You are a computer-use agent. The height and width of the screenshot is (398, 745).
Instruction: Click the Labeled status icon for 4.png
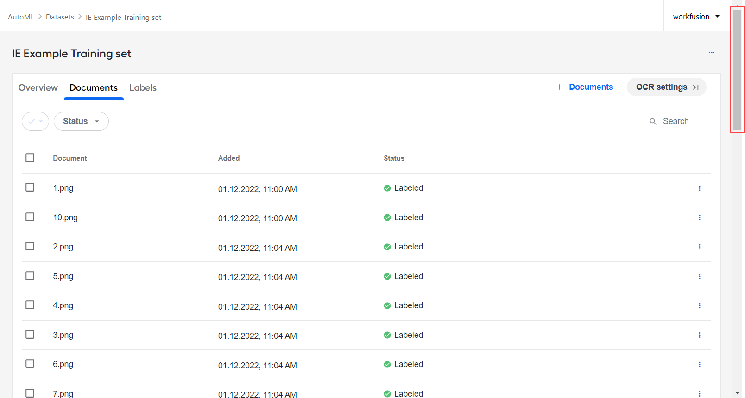point(387,306)
